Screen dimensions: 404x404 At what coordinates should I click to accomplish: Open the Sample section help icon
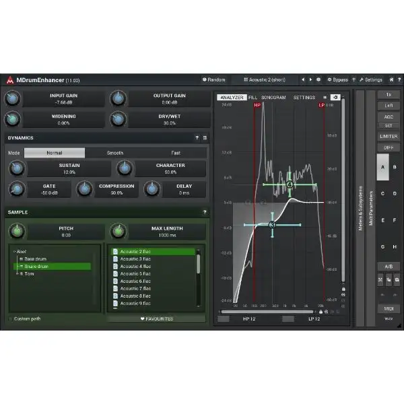pos(205,212)
